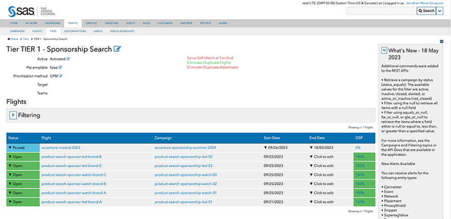This screenshot has height=219, width=451.
Task: Open the HOME menu tab
Action: (x=14, y=23)
